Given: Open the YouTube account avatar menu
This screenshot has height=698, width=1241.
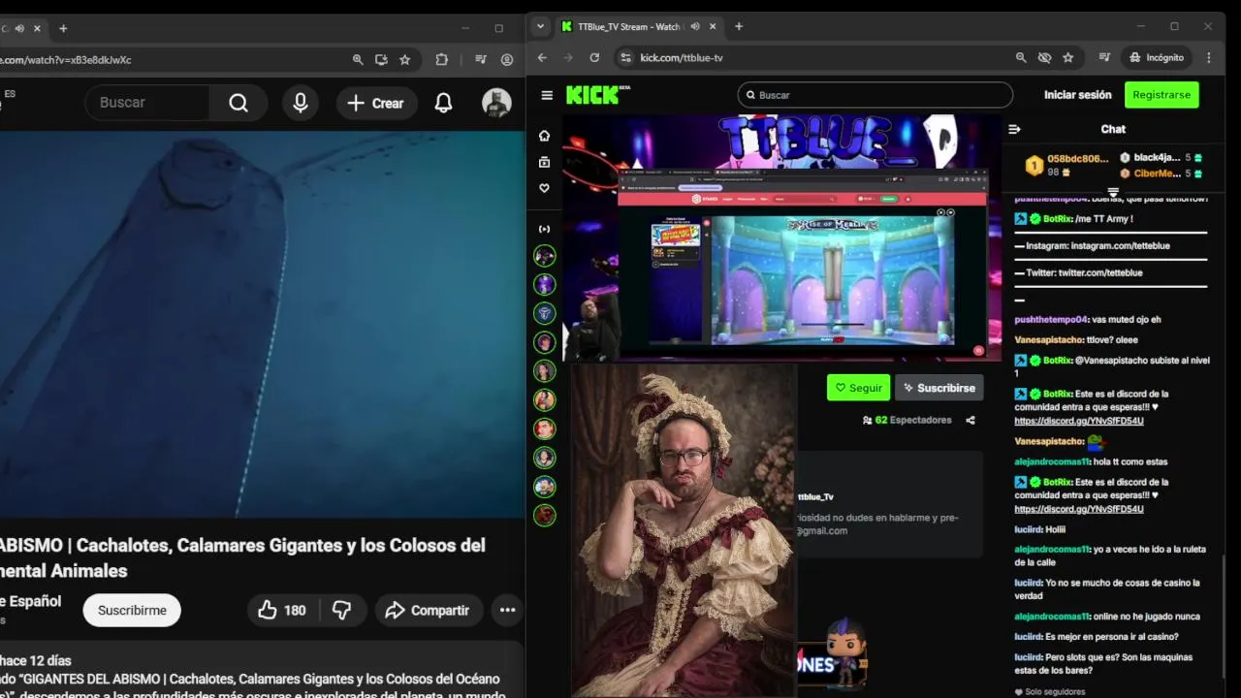Looking at the screenshot, I should [496, 103].
